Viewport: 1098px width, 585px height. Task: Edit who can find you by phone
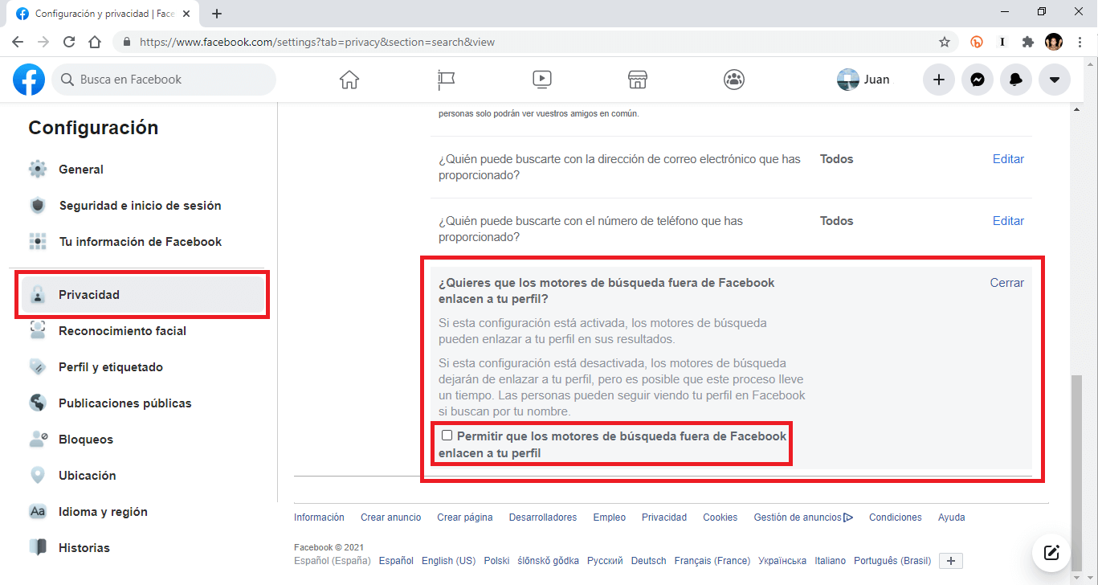(x=1008, y=221)
